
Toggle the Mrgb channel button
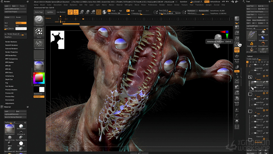pyautogui.click(x=113, y=11)
